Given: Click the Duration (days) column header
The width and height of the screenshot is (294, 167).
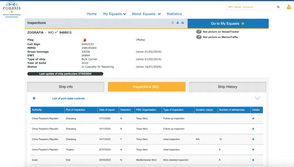Looking at the screenshot, I should pyautogui.click(x=206, y=110).
